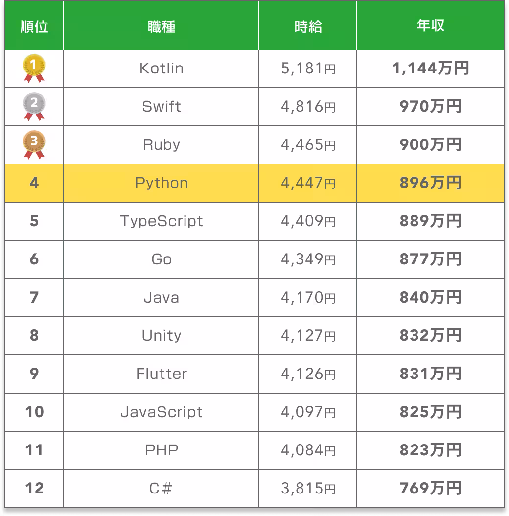Click Kotlin's 1,144万円 annual income
The width and height of the screenshot is (509, 516).
pos(430,68)
